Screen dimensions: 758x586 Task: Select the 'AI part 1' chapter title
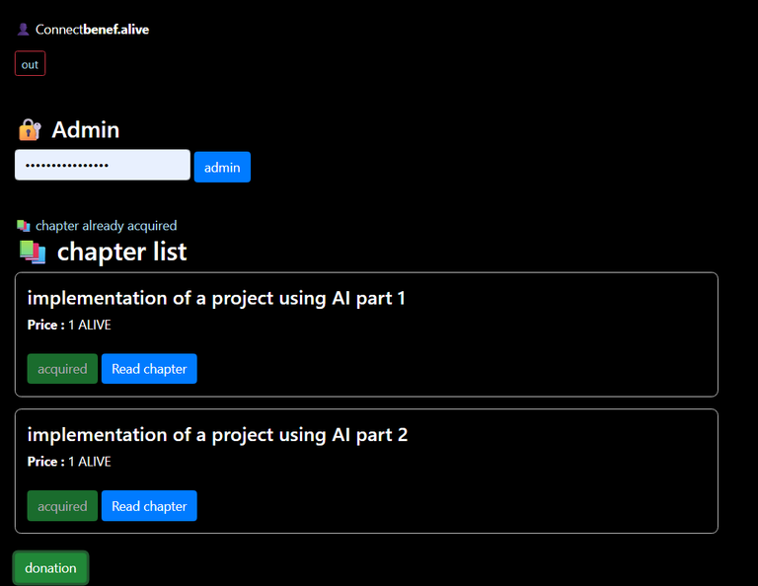(x=216, y=298)
